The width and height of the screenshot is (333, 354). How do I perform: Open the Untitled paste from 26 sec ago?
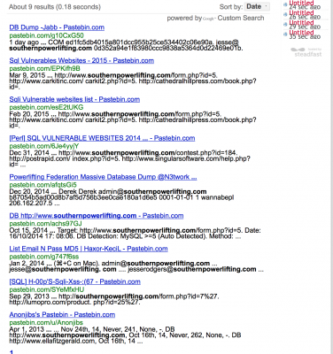point(301,12)
